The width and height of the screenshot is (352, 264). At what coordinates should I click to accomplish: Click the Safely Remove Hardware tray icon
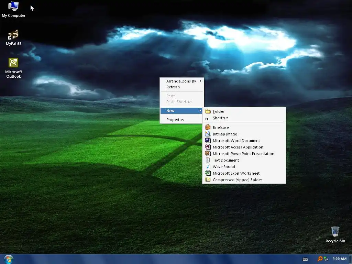click(x=326, y=259)
